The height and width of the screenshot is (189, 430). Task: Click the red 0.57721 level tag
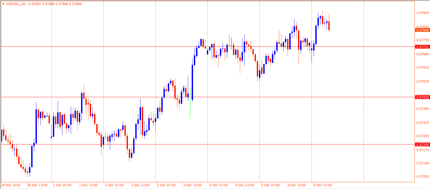pos(422,47)
